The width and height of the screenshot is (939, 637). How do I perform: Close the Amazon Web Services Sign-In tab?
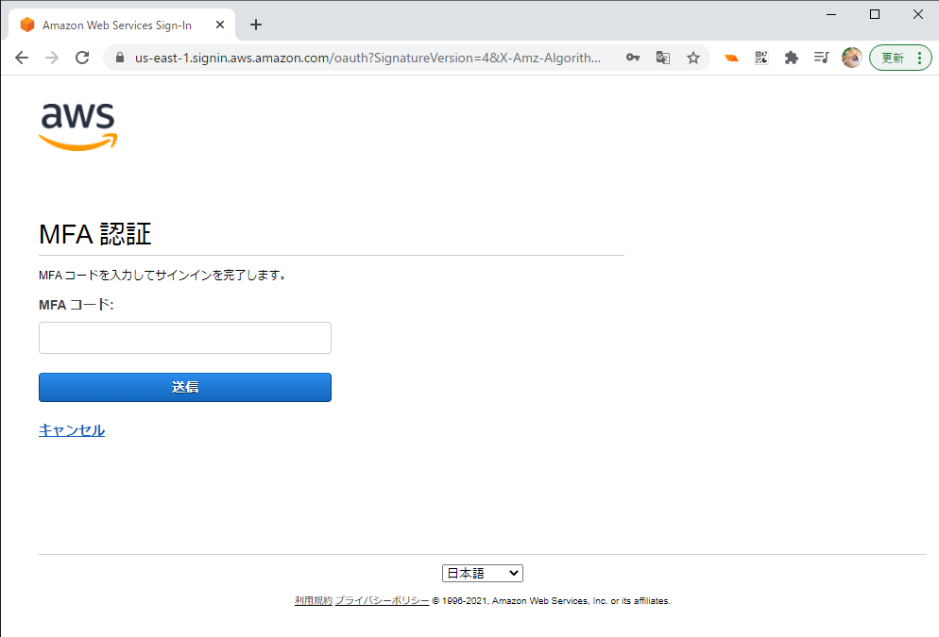[220, 25]
